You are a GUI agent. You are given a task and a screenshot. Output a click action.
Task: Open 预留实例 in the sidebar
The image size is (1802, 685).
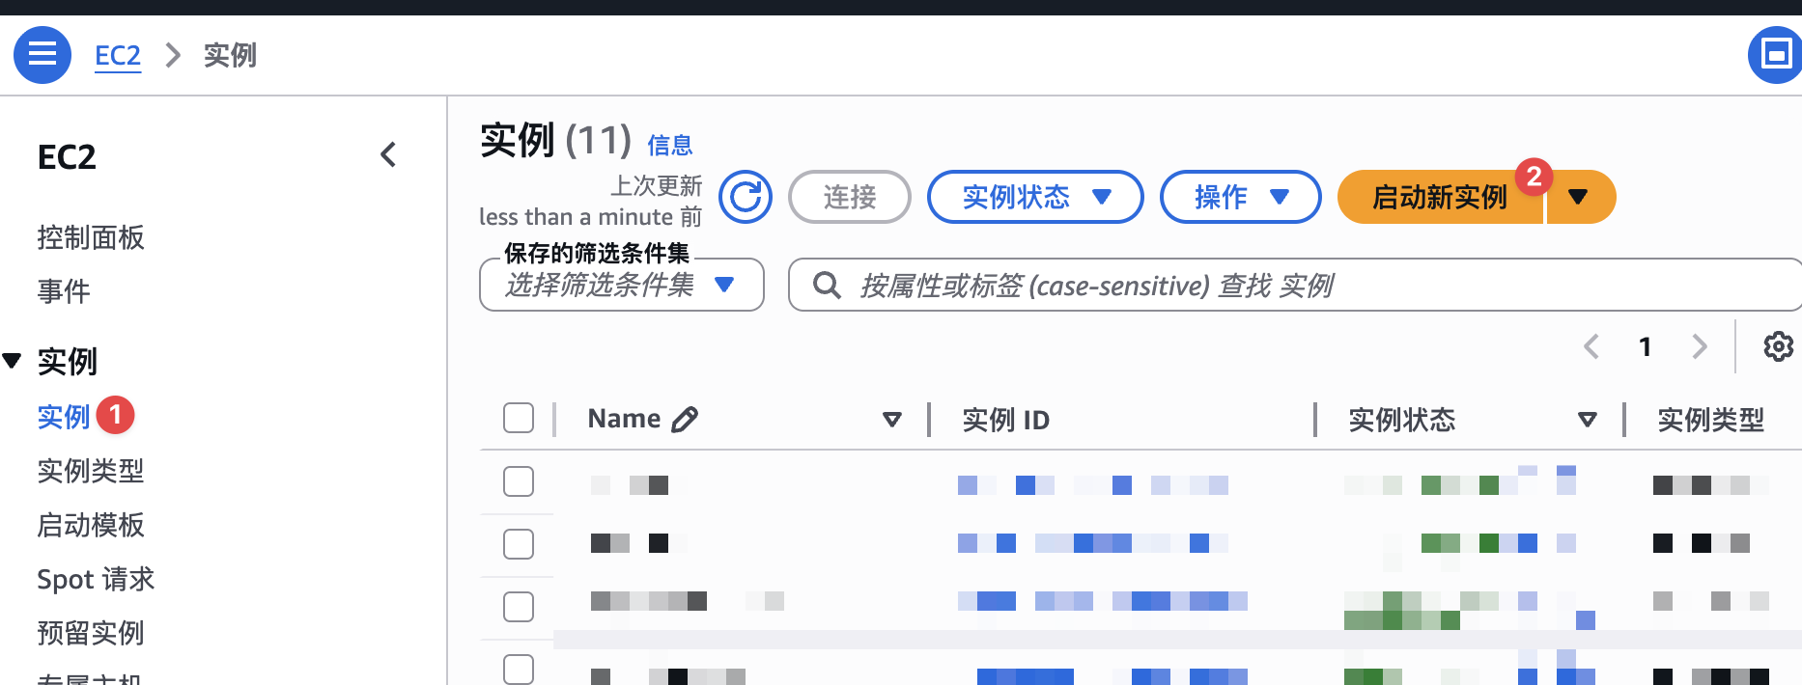pyautogui.click(x=91, y=633)
